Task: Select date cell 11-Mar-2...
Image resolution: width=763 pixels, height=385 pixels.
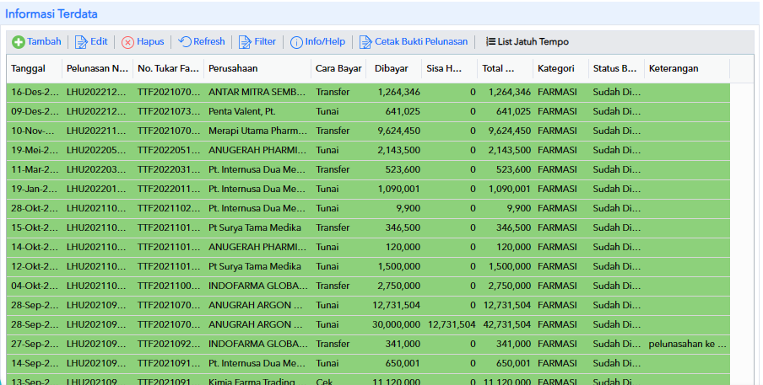Action: [x=34, y=169]
